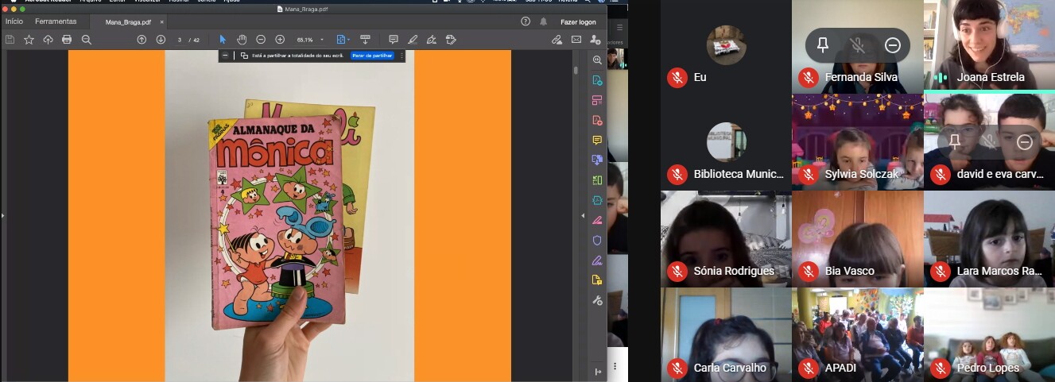Edit the current page number field
The image size is (1055, 382).
tap(180, 39)
